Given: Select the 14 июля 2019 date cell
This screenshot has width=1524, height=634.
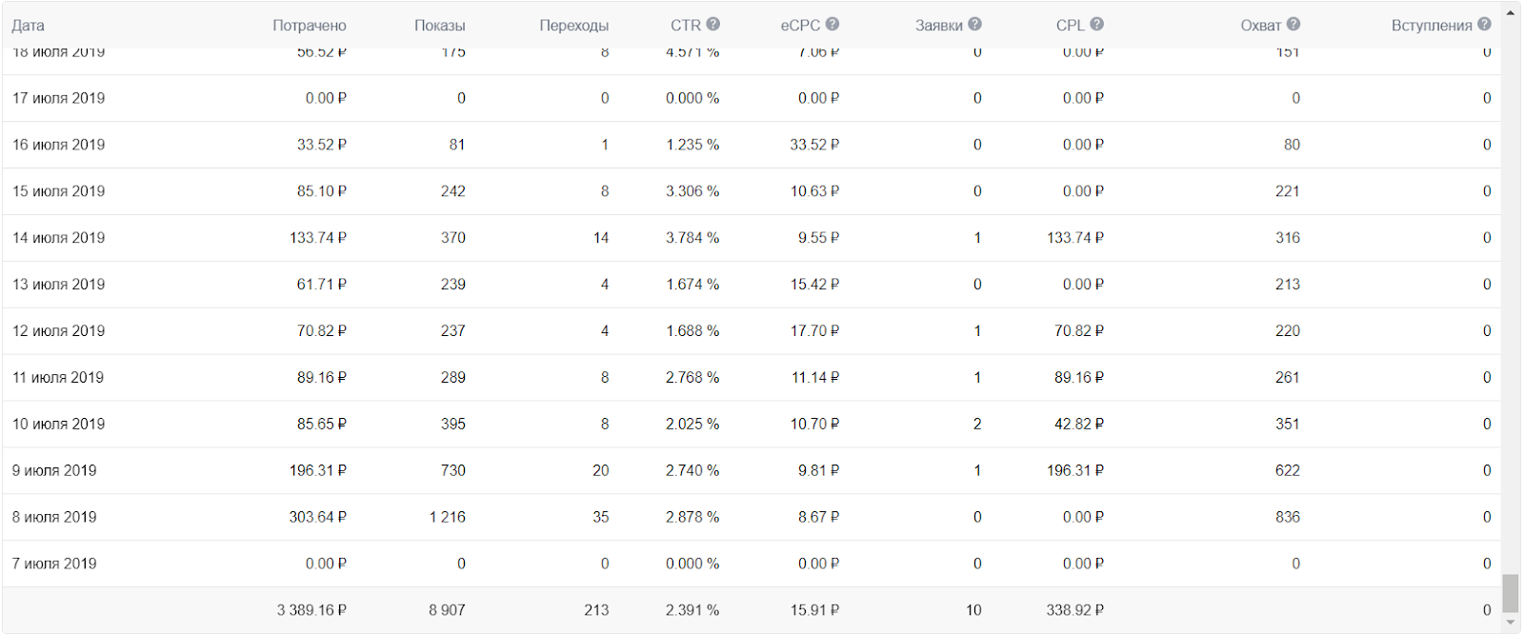Looking at the screenshot, I should tap(59, 238).
